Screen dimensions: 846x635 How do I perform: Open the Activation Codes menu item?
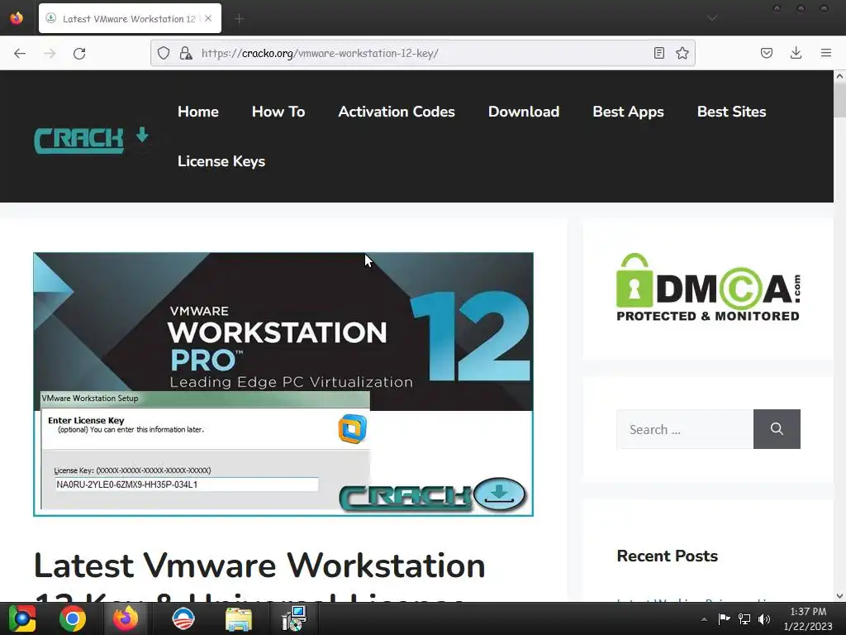coord(397,112)
